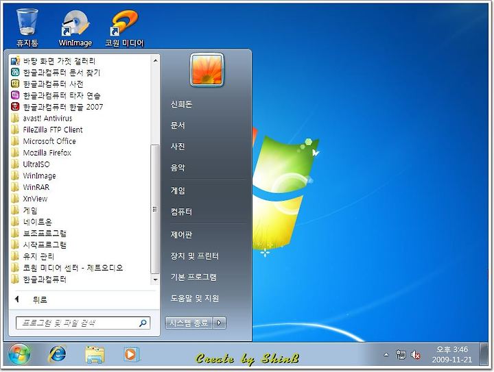Open the 유지 관리 folder
The height and width of the screenshot is (372, 494).
click(33, 257)
